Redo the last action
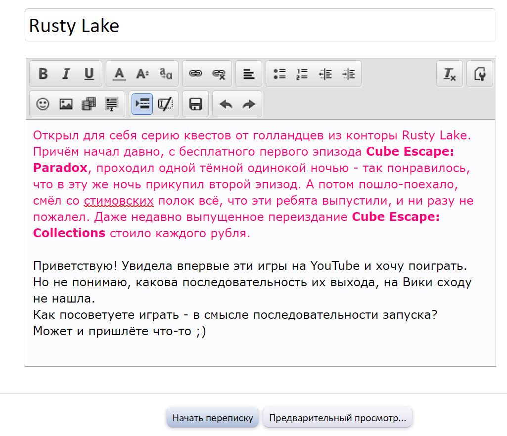 pos(249,104)
